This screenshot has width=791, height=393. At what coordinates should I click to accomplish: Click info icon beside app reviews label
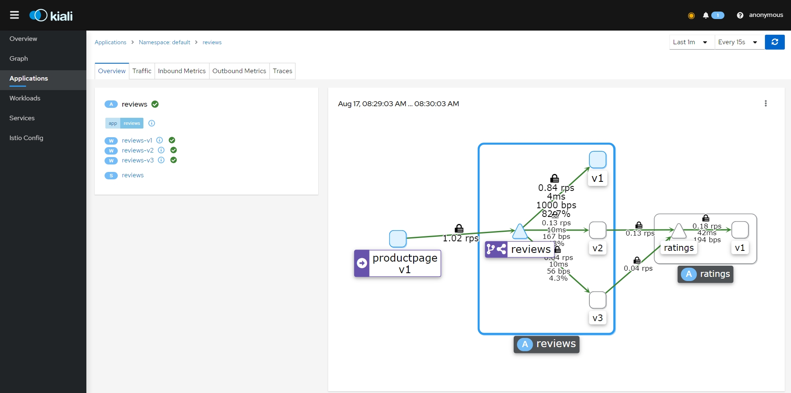point(152,123)
